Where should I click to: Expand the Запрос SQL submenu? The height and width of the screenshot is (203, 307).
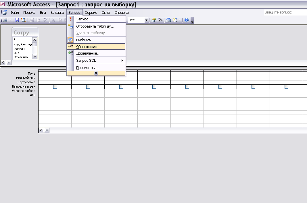tap(96, 60)
